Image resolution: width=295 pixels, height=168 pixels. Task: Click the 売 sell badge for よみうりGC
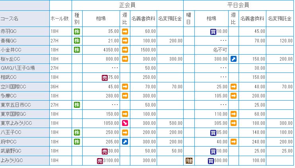coord(100,161)
